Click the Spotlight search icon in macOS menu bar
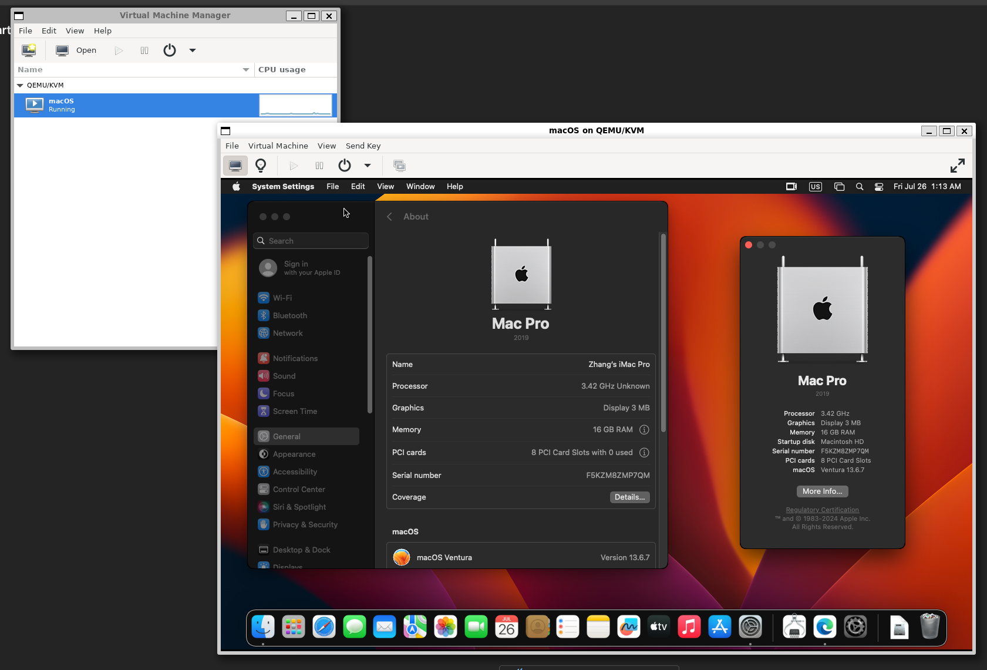Screen dimensions: 987x670 (860, 187)
